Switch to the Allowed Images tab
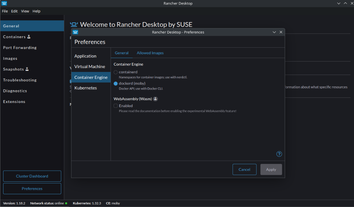Screen dimensions: 354x207 150,53
